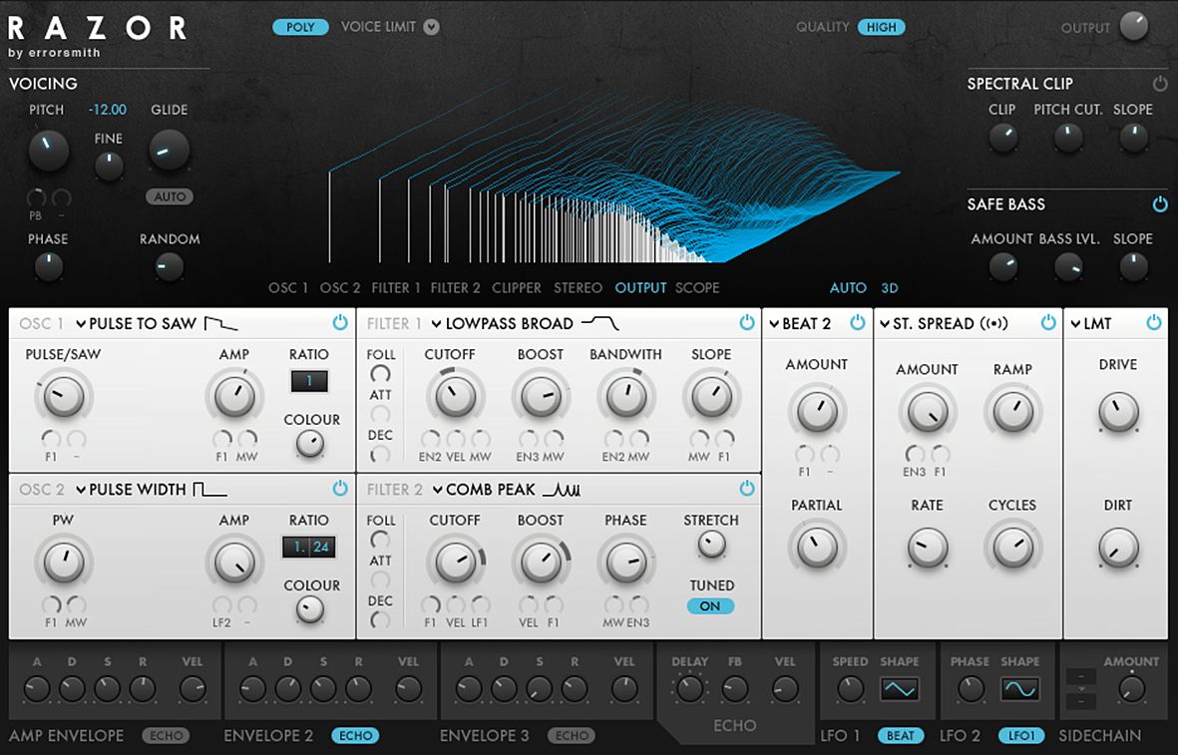The width and height of the screenshot is (1178, 755).
Task: Toggle the Filter 1 power switch
Action: [x=746, y=323]
